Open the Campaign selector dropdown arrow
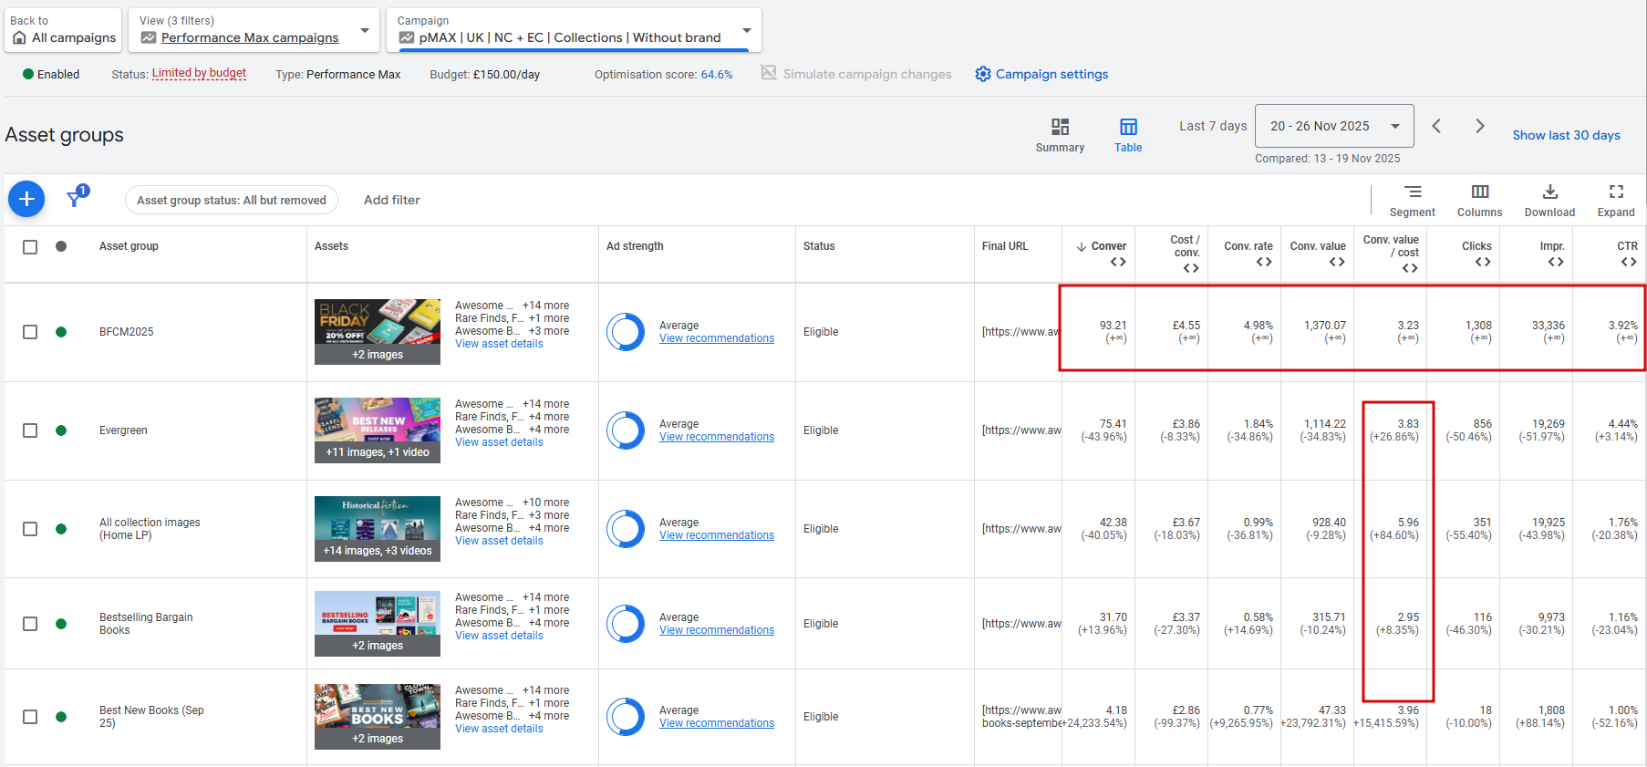1647x767 pixels. (x=747, y=31)
